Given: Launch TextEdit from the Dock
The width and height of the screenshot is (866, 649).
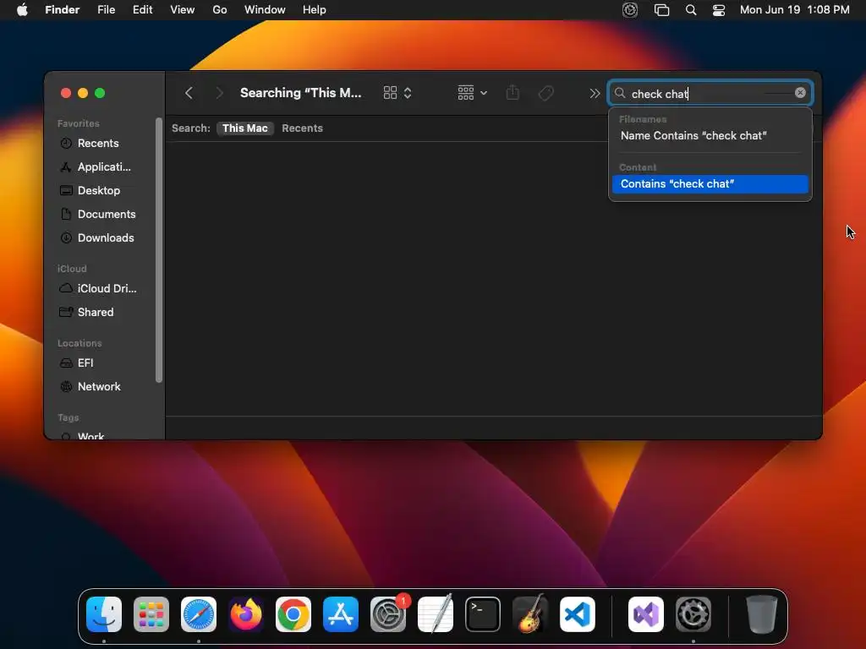Looking at the screenshot, I should click(436, 614).
